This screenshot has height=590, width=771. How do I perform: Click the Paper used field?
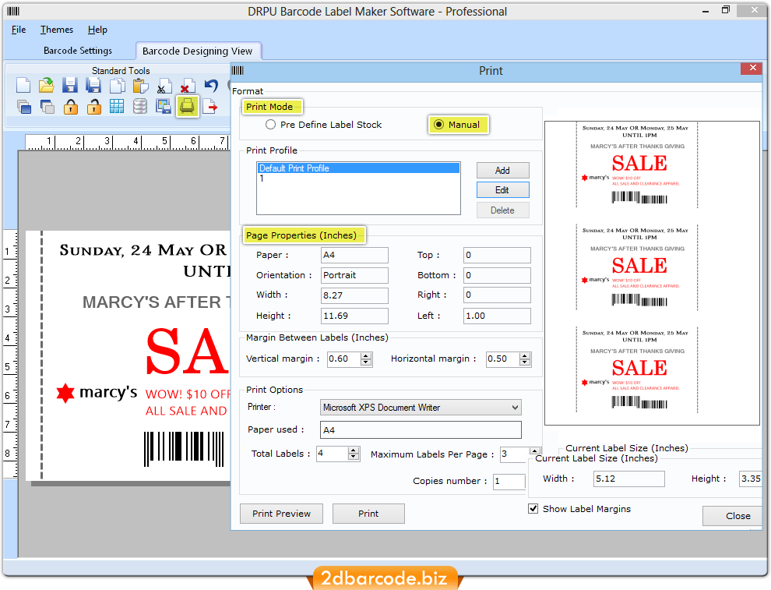pos(421,429)
